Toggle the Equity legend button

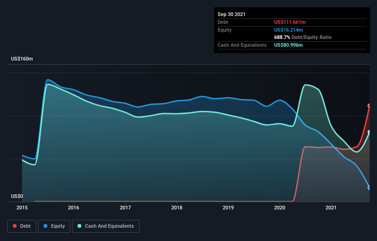[x=54, y=226]
